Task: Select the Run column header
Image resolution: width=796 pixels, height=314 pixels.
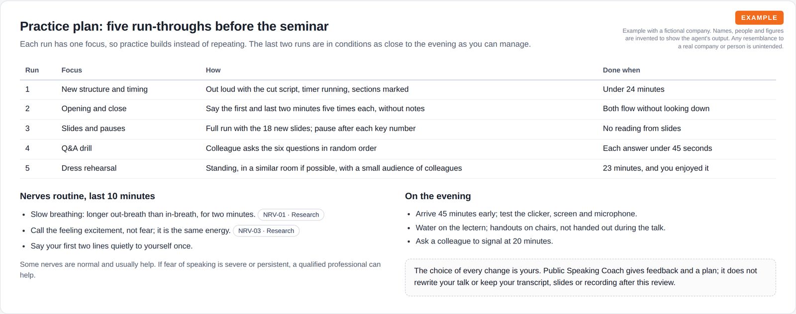Action: (32, 70)
